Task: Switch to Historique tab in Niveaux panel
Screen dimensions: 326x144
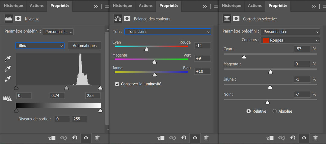Action: 14,6
